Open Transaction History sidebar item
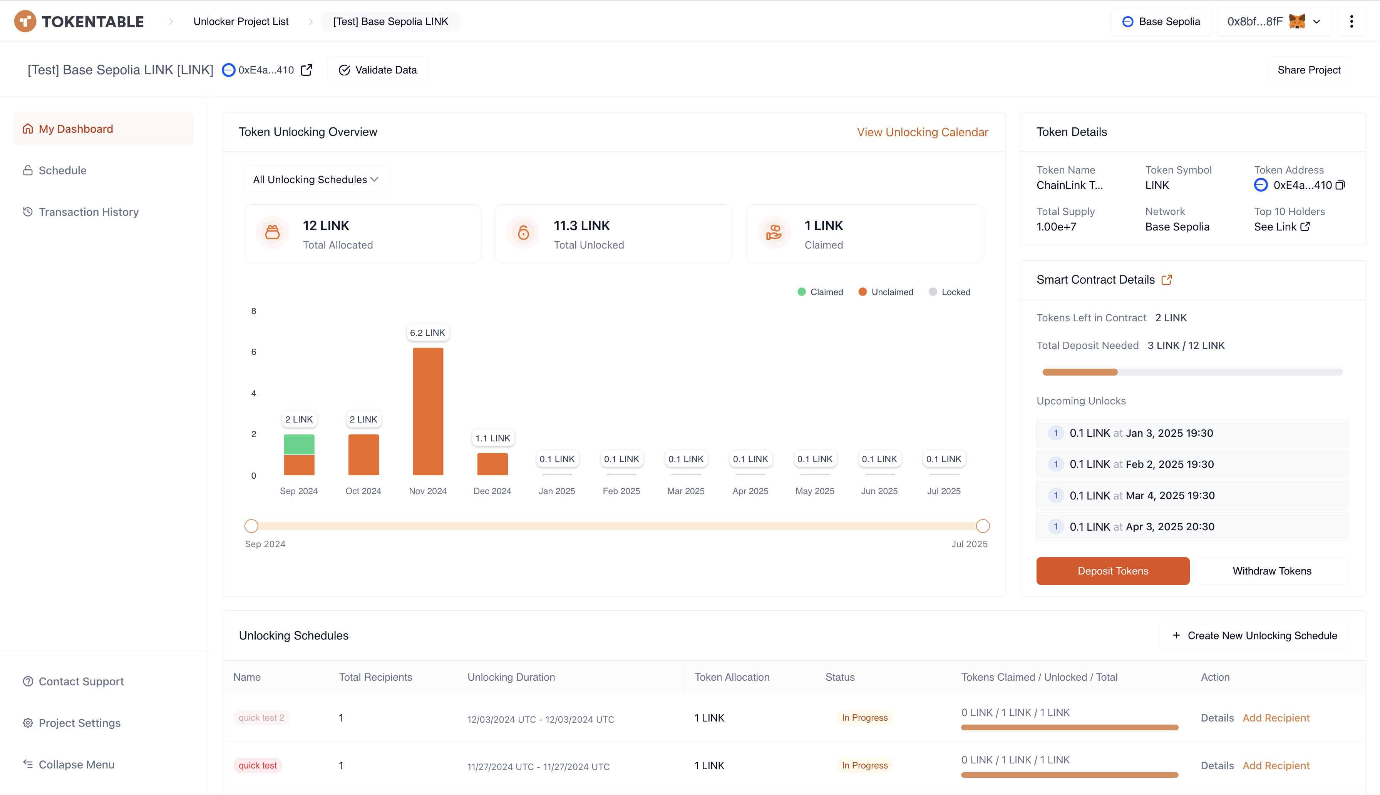Screen dimensions: 1380x795 [89, 212]
